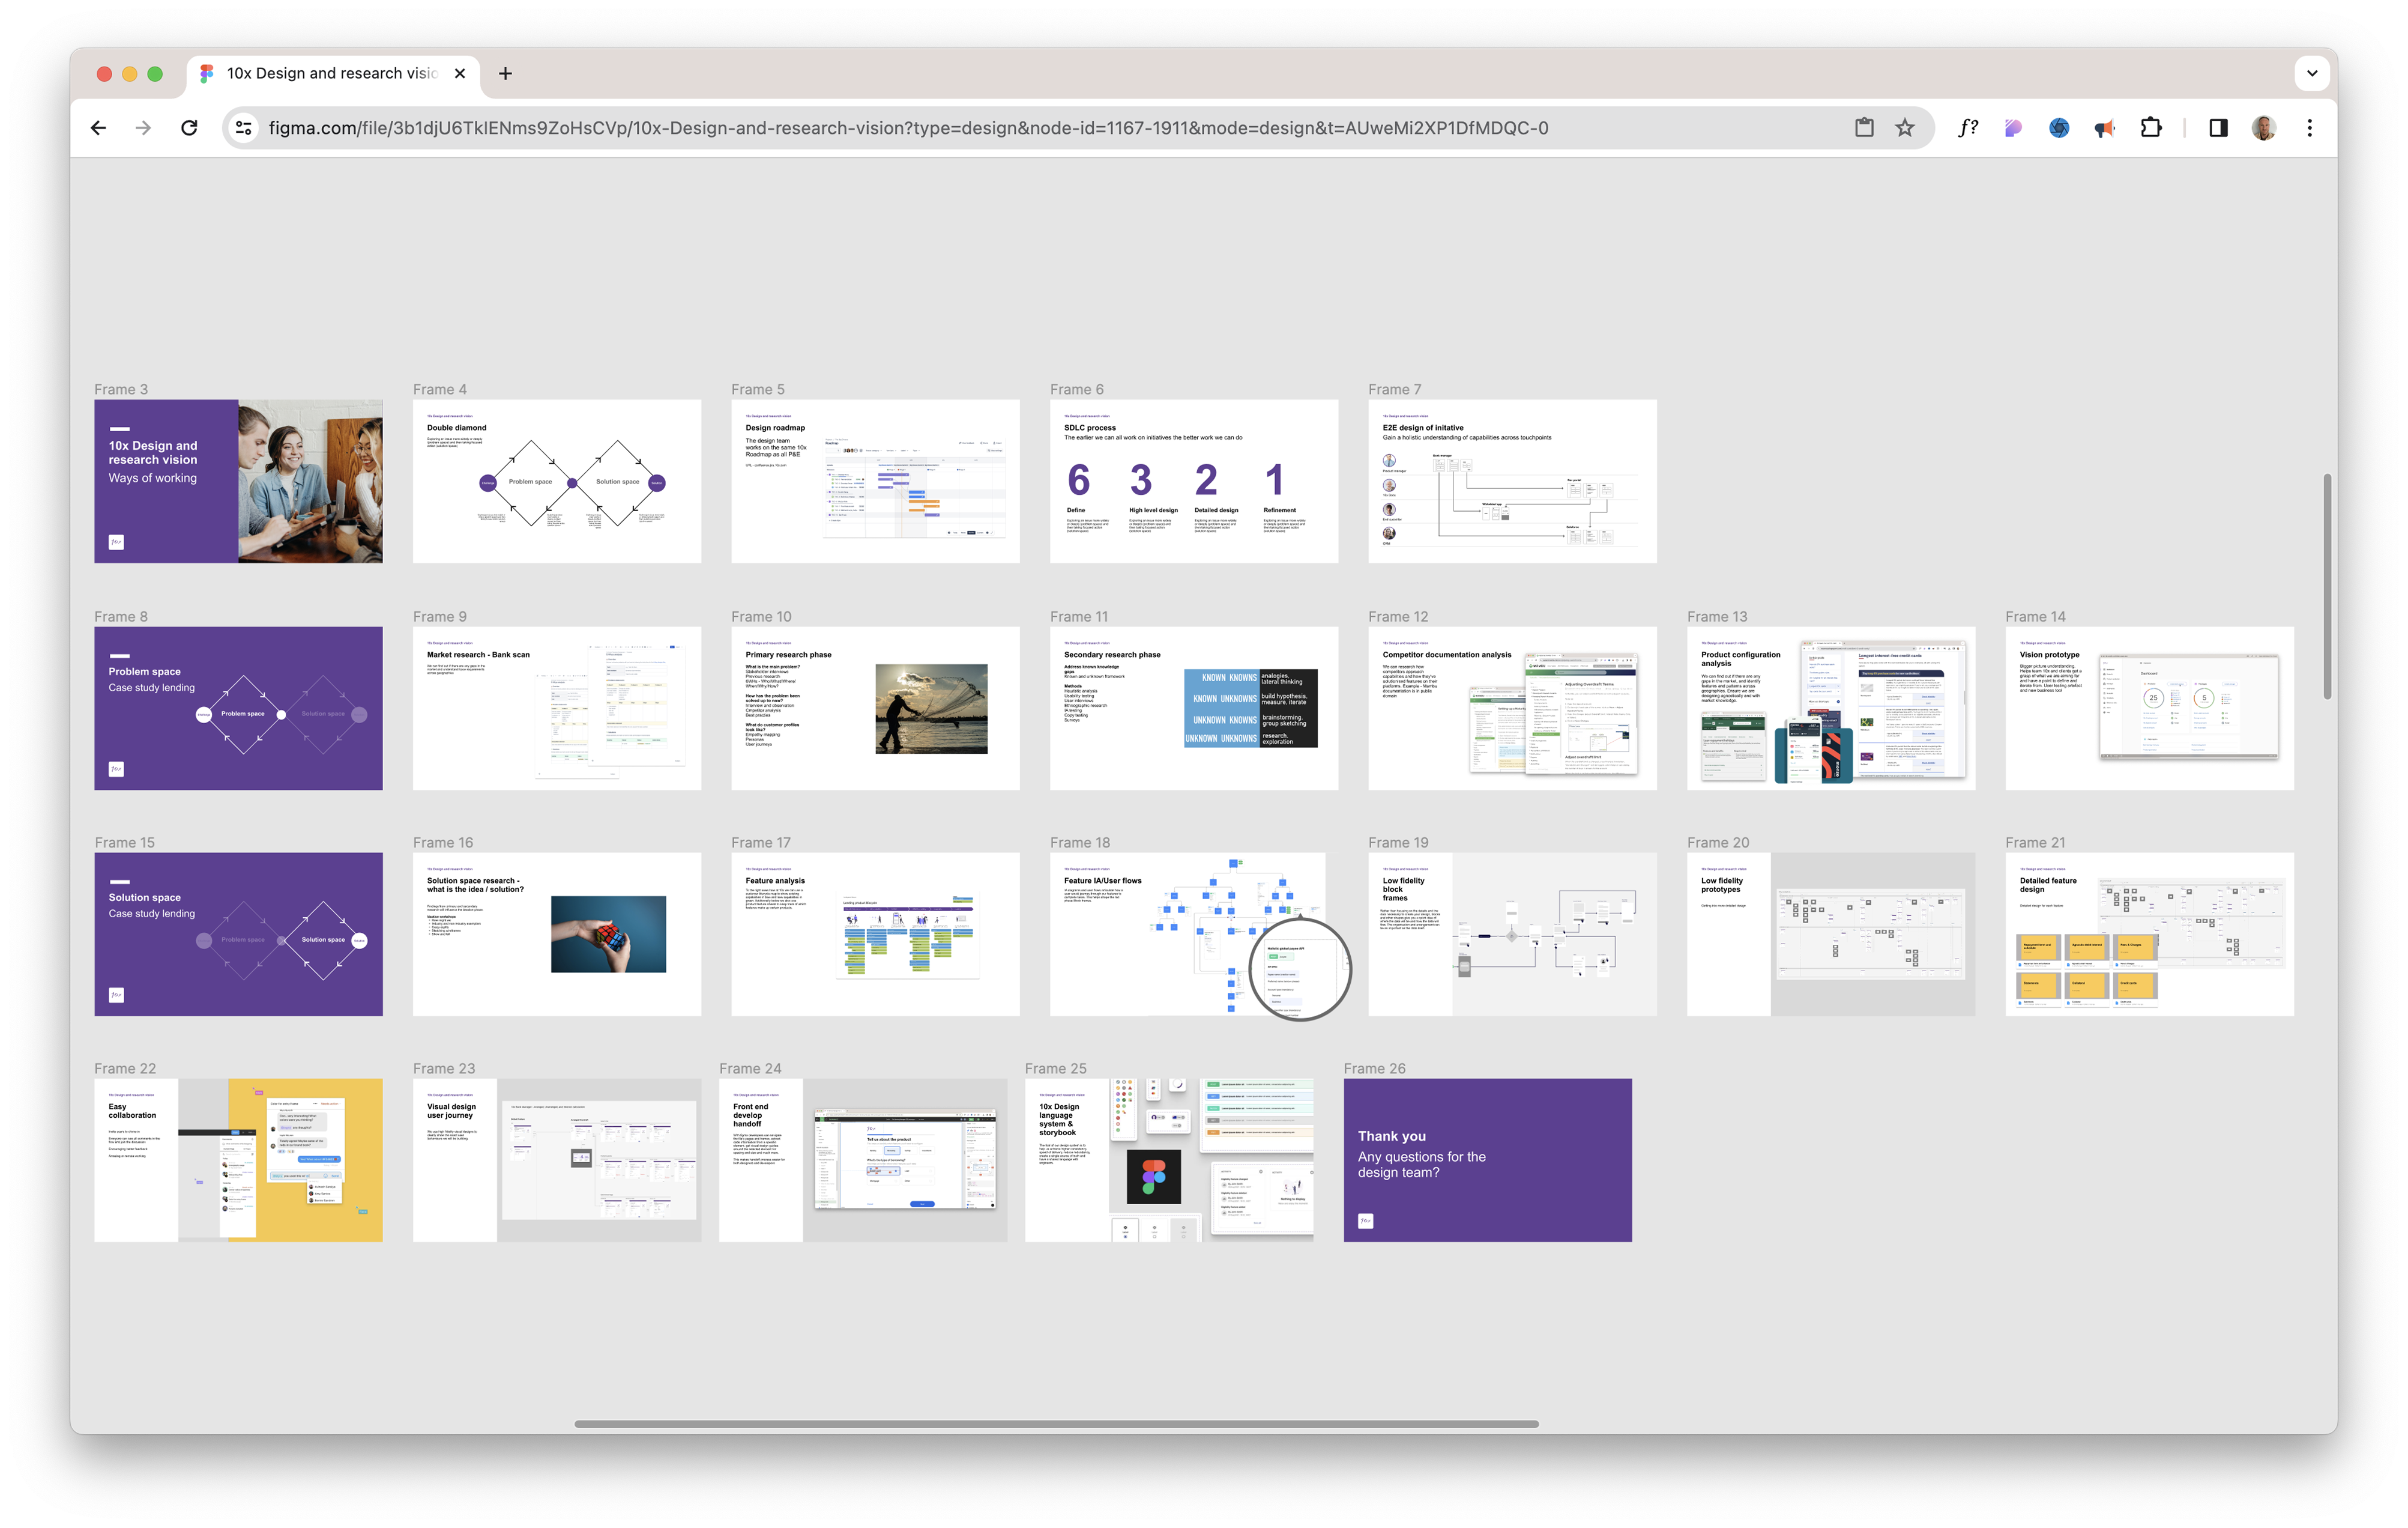Click the fonts f? extension icon
This screenshot has height=1528, width=2408.
1967,128
